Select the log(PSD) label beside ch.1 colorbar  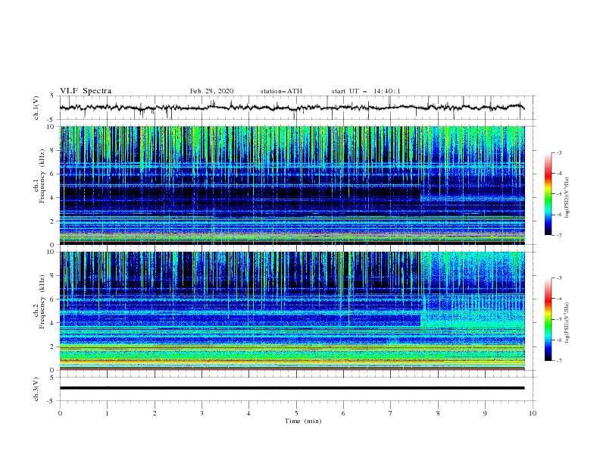567,198
